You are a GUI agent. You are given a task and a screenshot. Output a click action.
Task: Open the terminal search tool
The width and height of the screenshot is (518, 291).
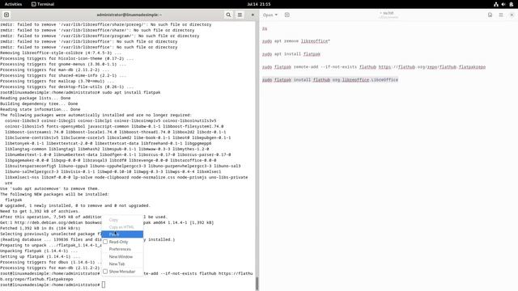[228, 15]
